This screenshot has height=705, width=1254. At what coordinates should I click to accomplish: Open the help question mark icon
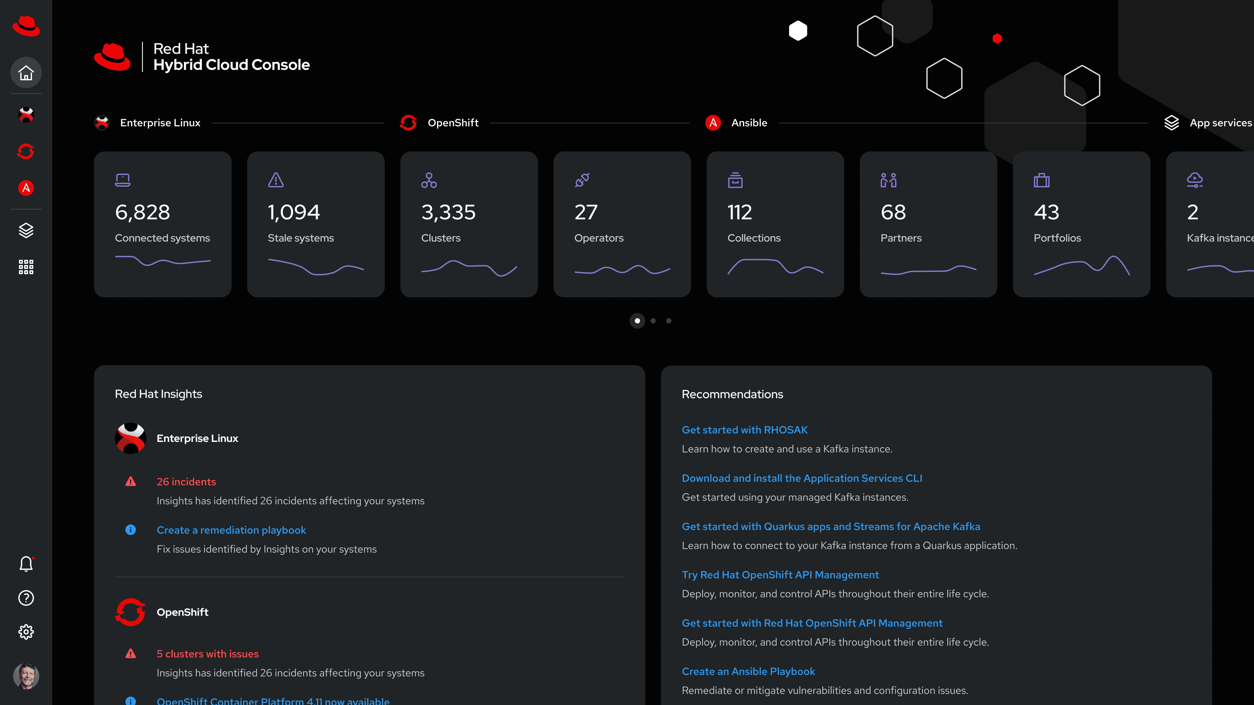click(26, 598)
